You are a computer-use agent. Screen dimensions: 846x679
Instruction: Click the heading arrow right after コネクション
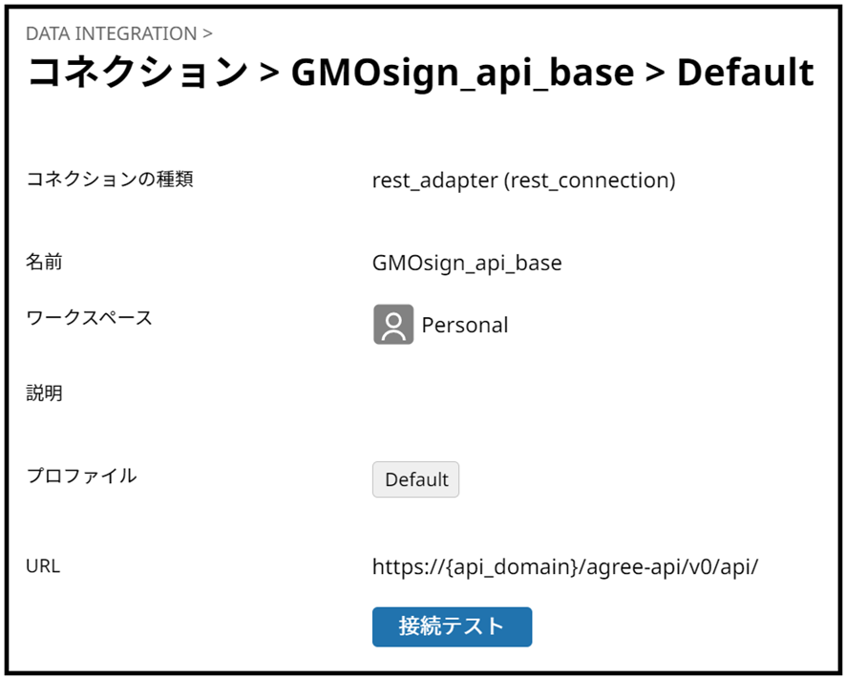pyautogui.click(x=268, y=74)
